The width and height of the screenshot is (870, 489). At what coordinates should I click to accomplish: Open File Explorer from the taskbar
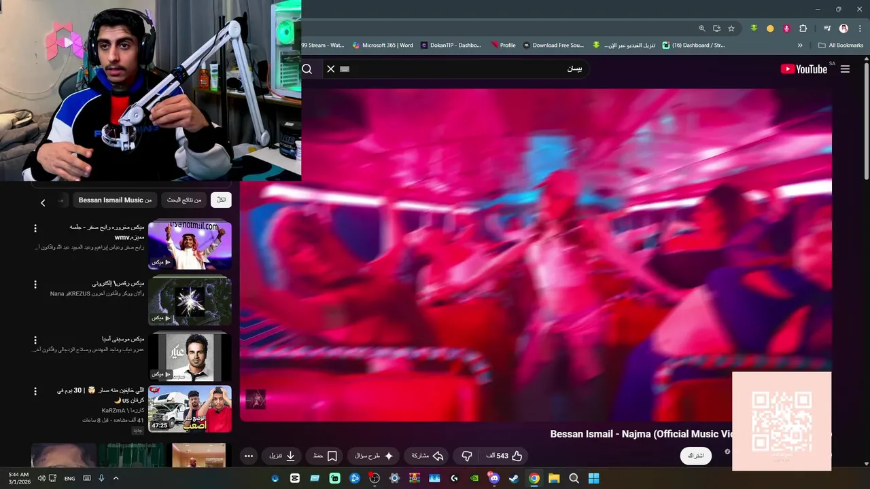point(554,478)
